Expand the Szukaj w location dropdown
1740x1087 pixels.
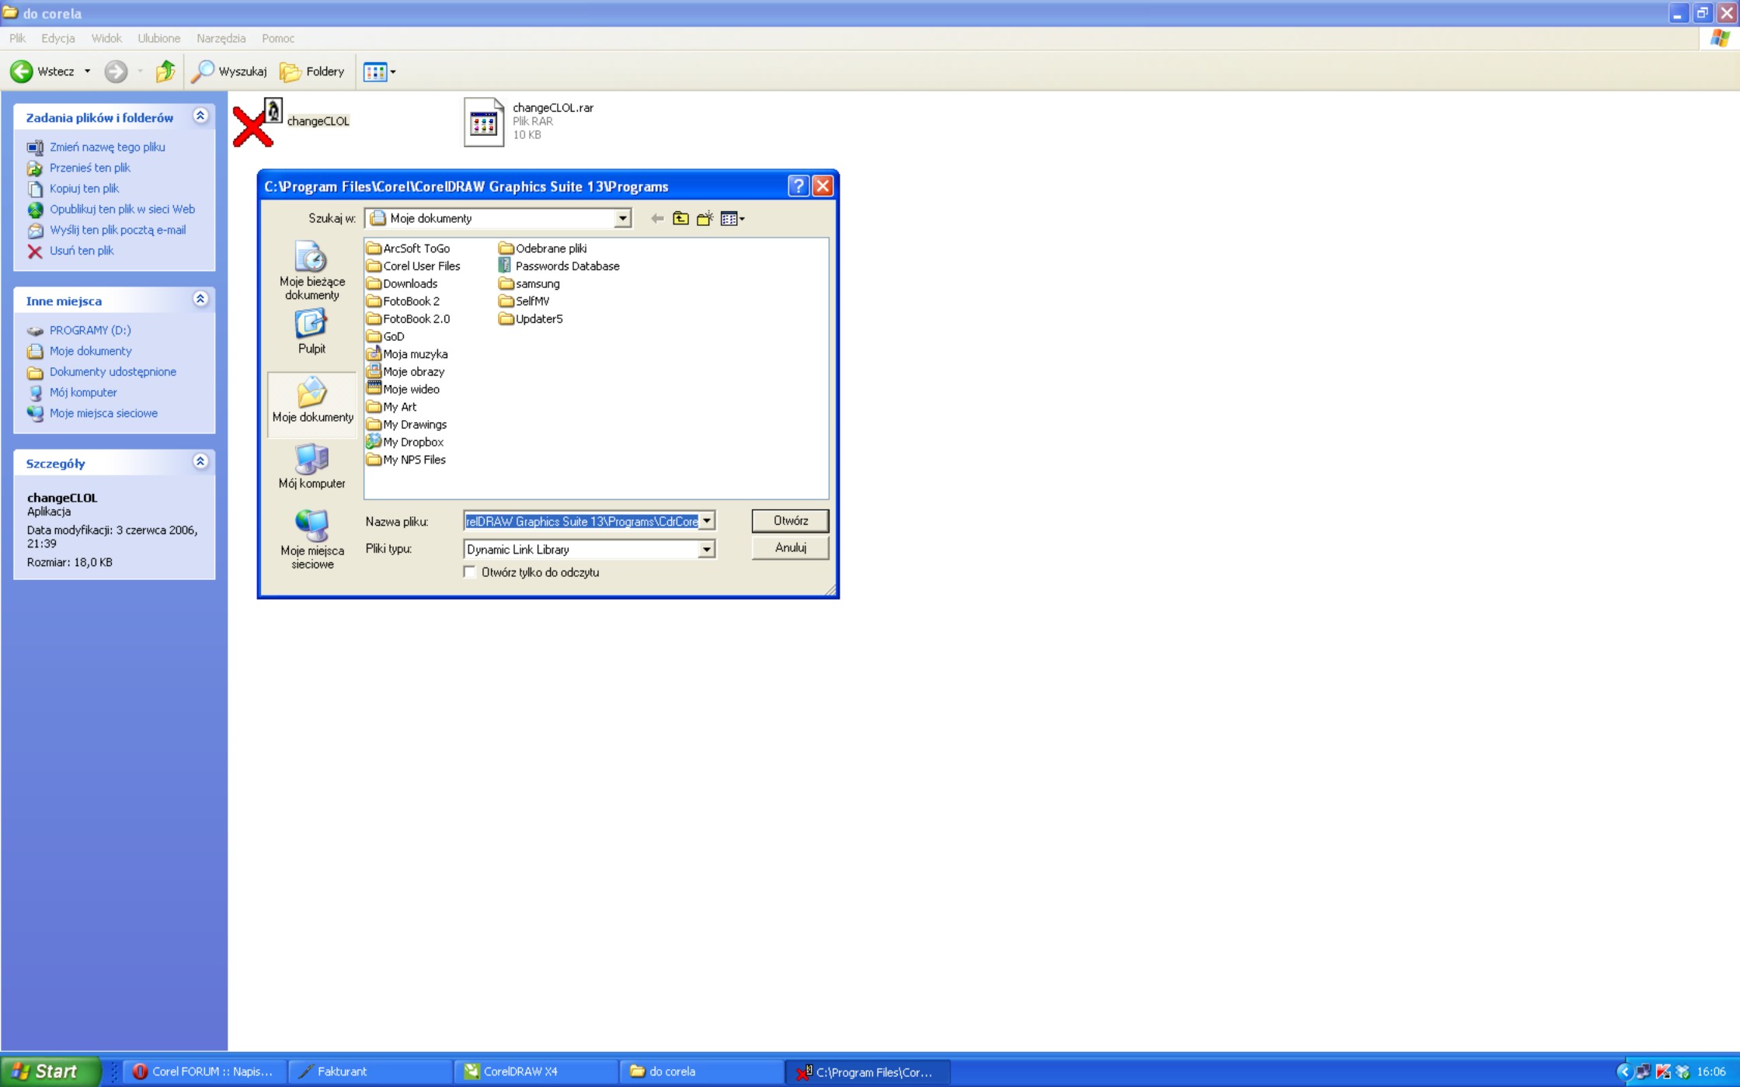tap(622, 219)
